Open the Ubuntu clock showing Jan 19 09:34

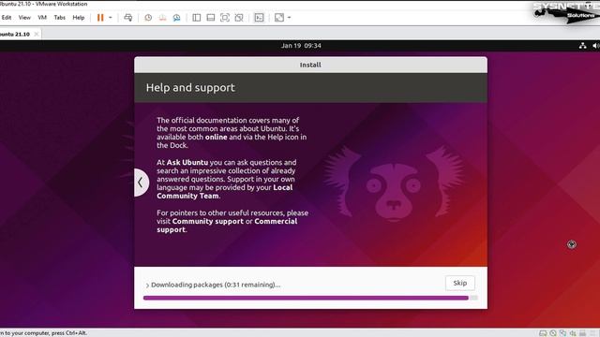point(301,46)
